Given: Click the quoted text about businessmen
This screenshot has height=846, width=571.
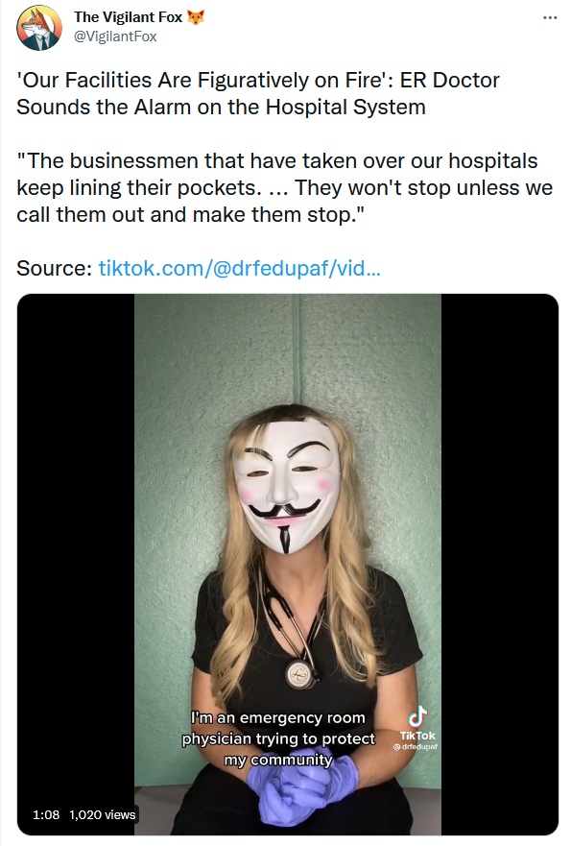Looking at the screenshot, I should 285,188.
